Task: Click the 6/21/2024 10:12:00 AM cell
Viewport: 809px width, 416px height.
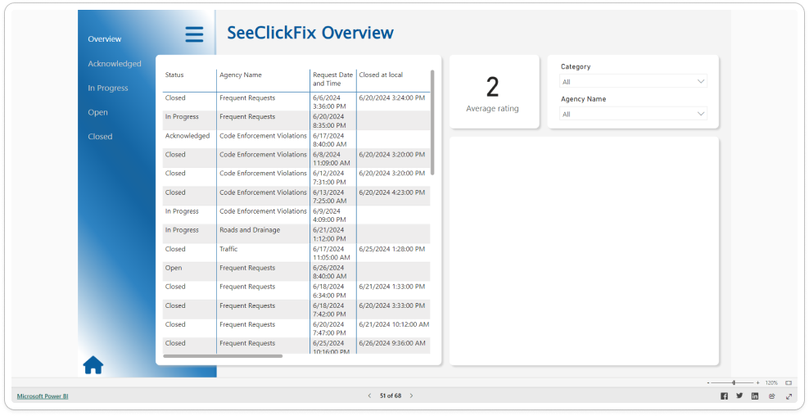Action: click(x=394, y=324)
